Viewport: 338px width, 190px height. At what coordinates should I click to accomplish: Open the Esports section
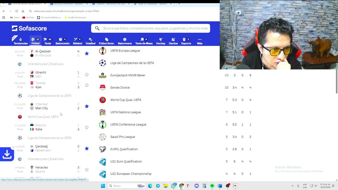[186, 41]
